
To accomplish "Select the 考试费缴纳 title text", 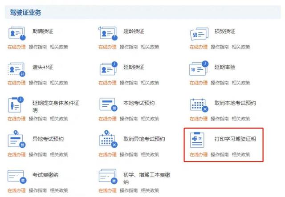I will tap(45, 175).
